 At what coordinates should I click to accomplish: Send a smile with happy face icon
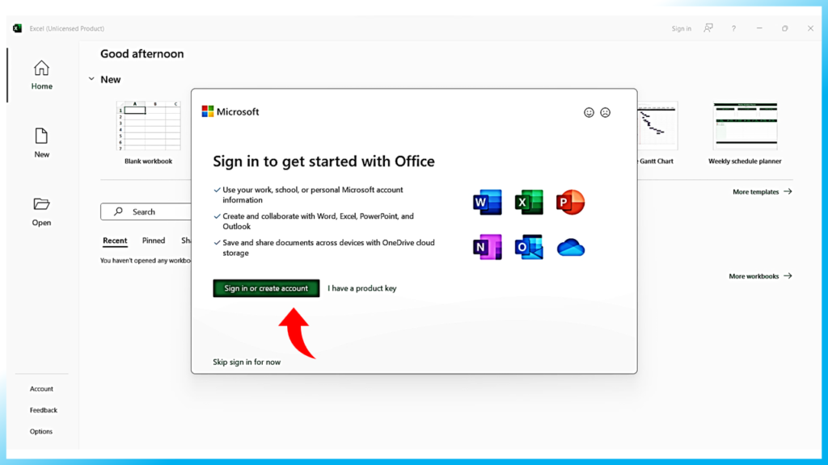click(x=589, y=112)
